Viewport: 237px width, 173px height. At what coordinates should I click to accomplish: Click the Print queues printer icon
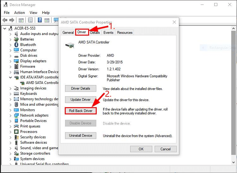click(x=16, y=126)
